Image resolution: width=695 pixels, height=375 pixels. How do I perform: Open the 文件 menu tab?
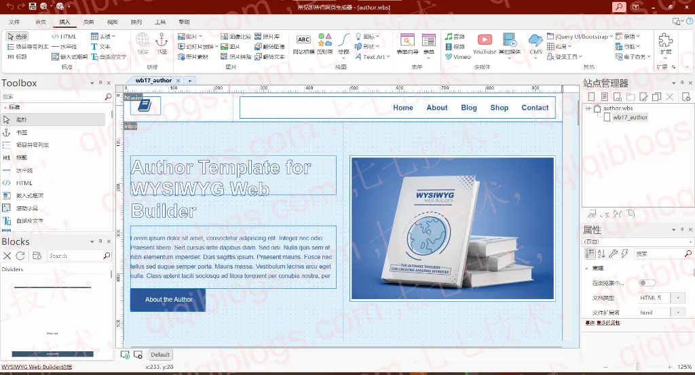[14, 22]
